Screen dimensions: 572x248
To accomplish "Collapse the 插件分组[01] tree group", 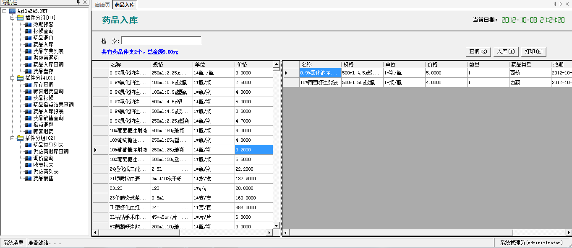I will click(13, 78).
